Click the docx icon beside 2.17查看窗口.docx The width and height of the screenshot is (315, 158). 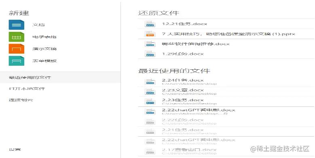point(150,152)
